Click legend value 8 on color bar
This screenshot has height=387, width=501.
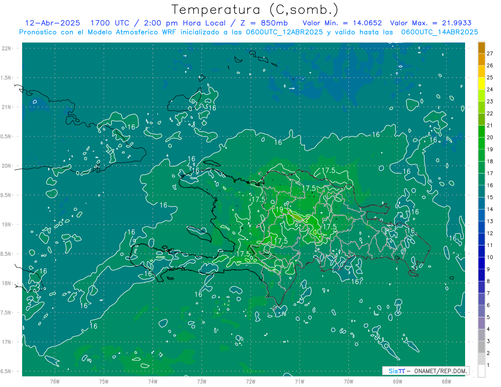click(x=488, y=281)
